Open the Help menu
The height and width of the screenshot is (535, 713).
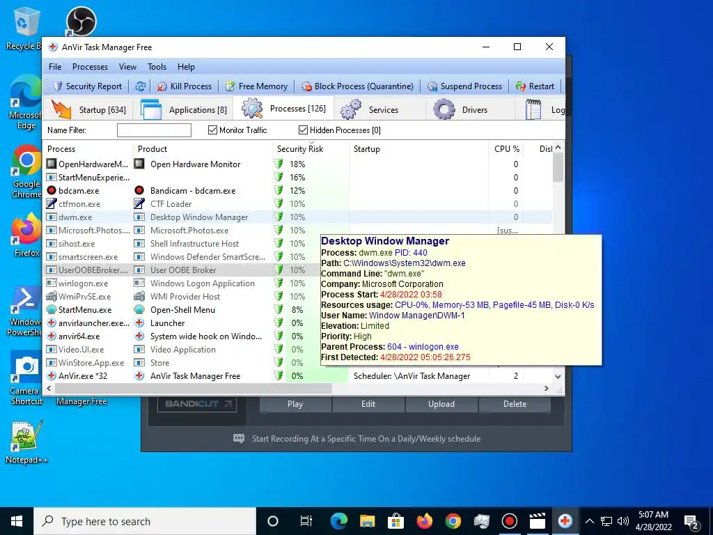186,66
